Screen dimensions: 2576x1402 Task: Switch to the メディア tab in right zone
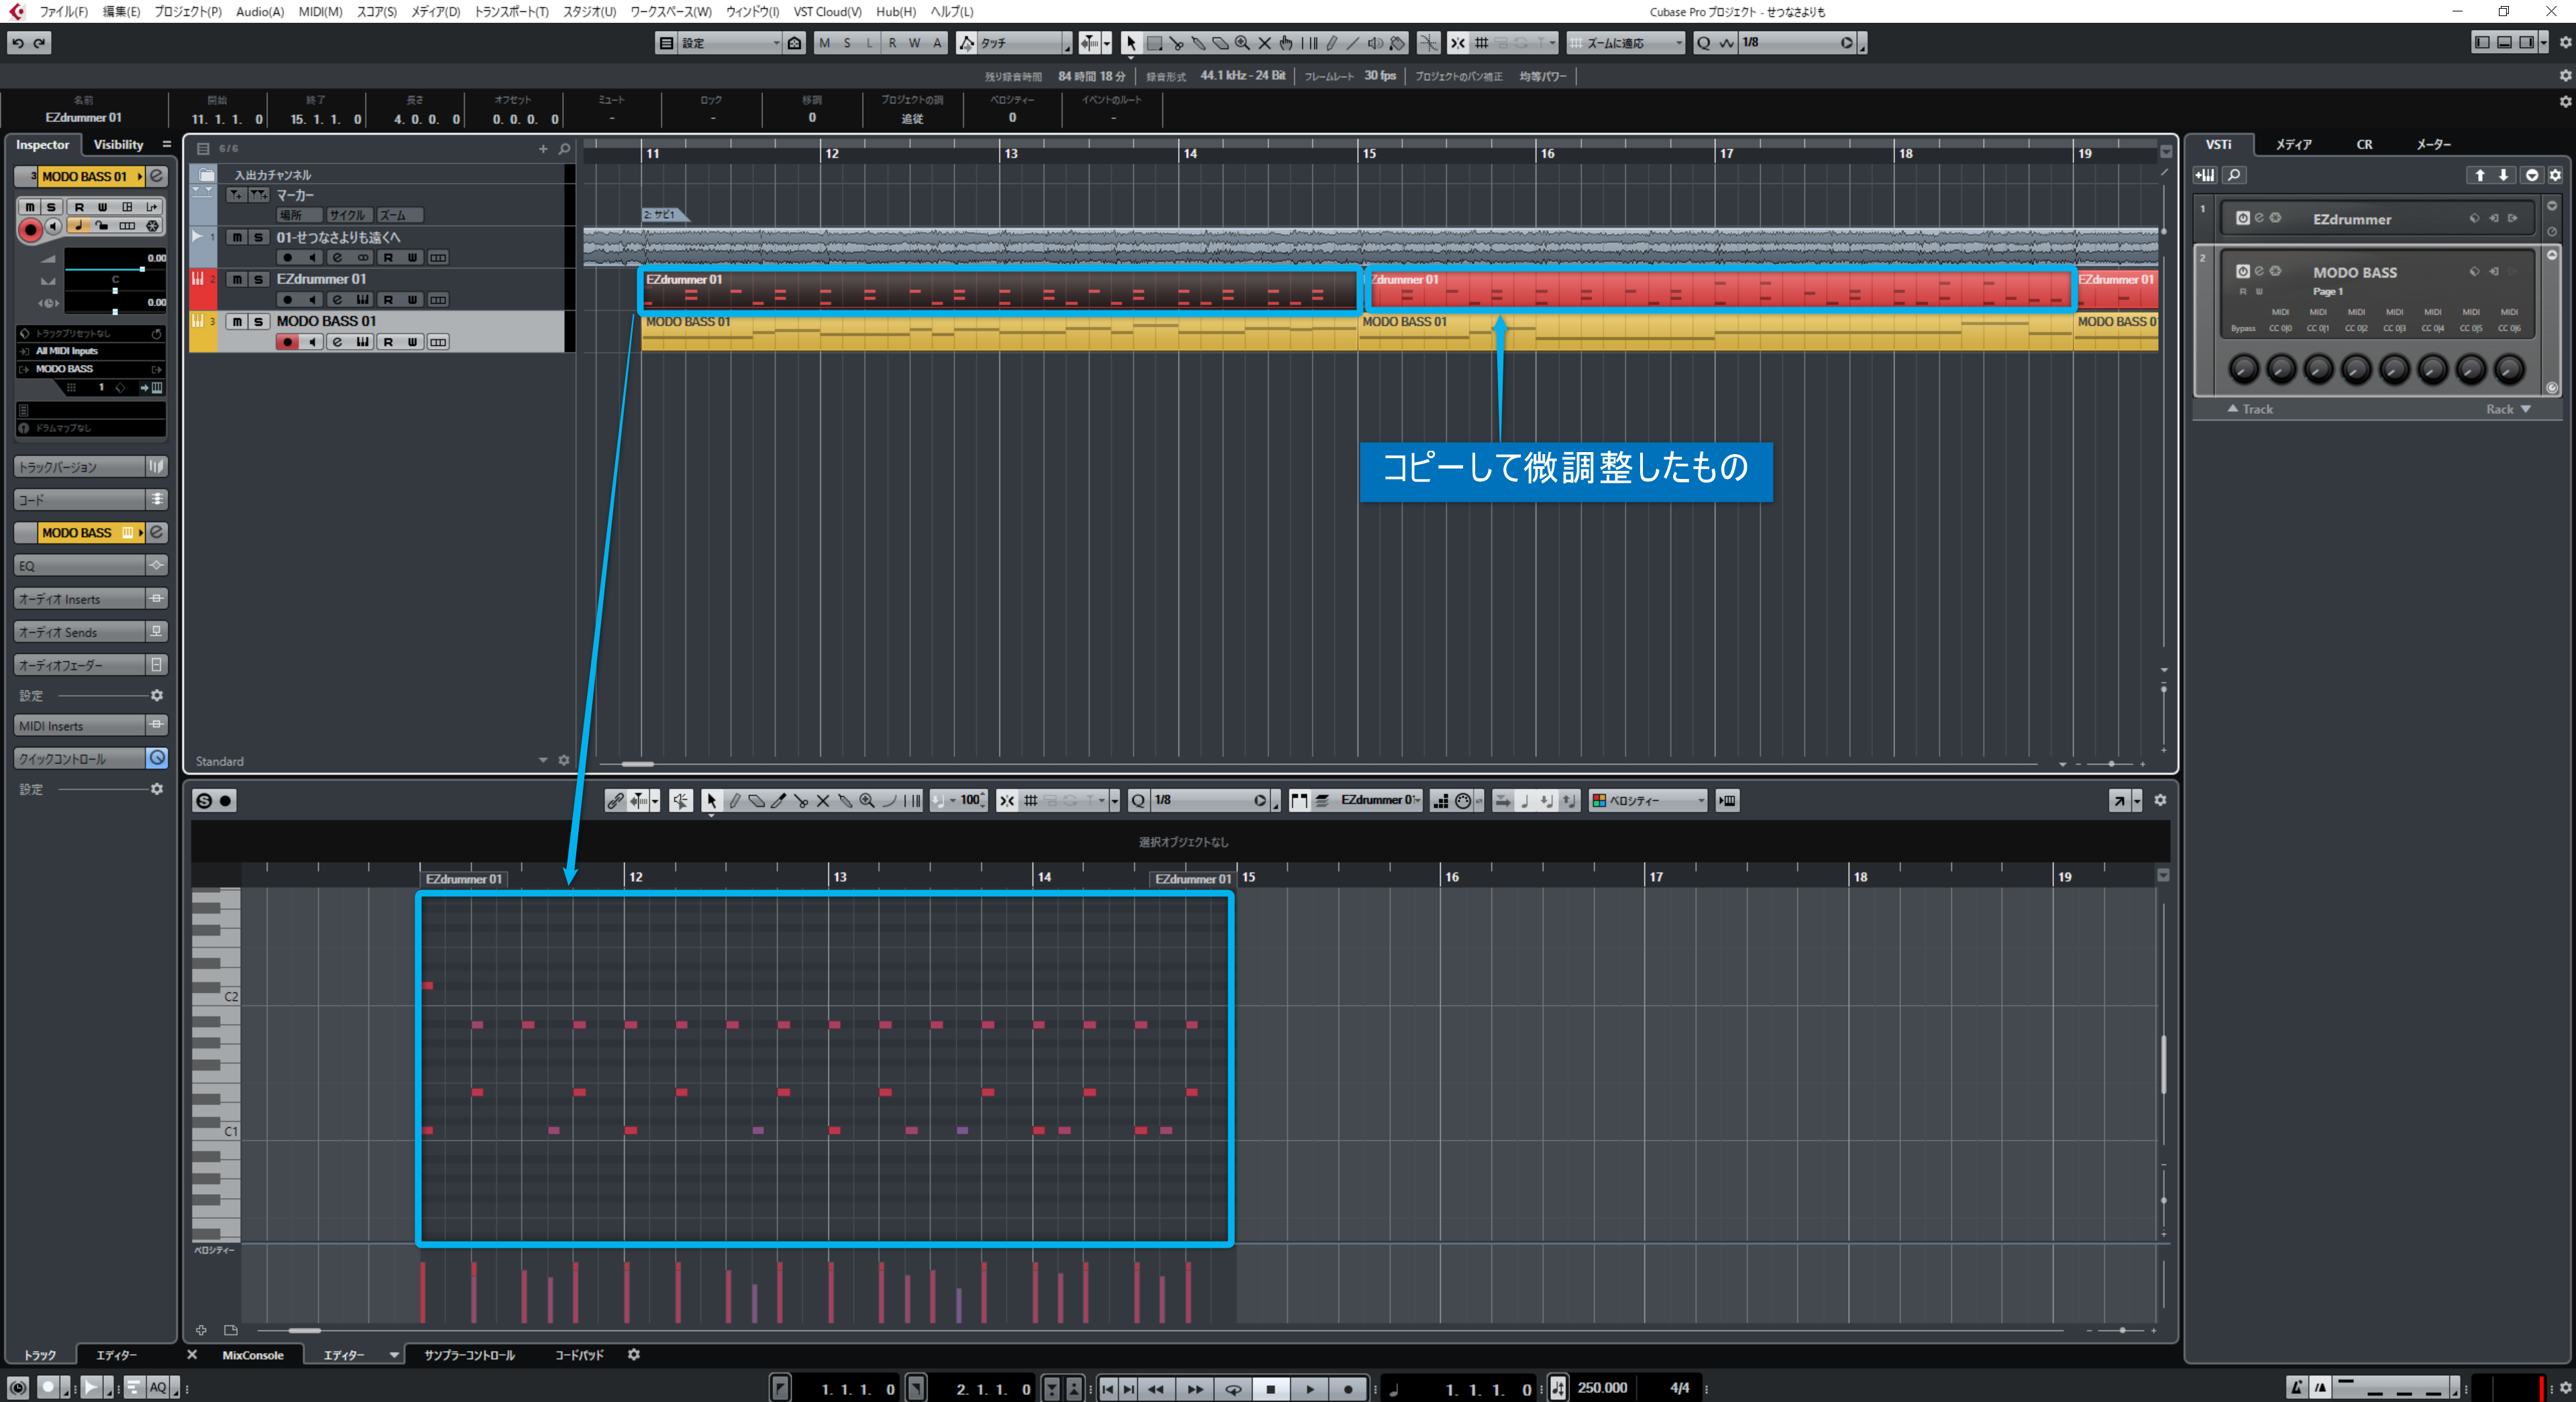(2293, 145)
